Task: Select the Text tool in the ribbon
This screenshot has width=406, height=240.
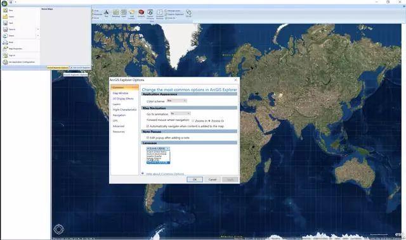Action: click(107, 13)
